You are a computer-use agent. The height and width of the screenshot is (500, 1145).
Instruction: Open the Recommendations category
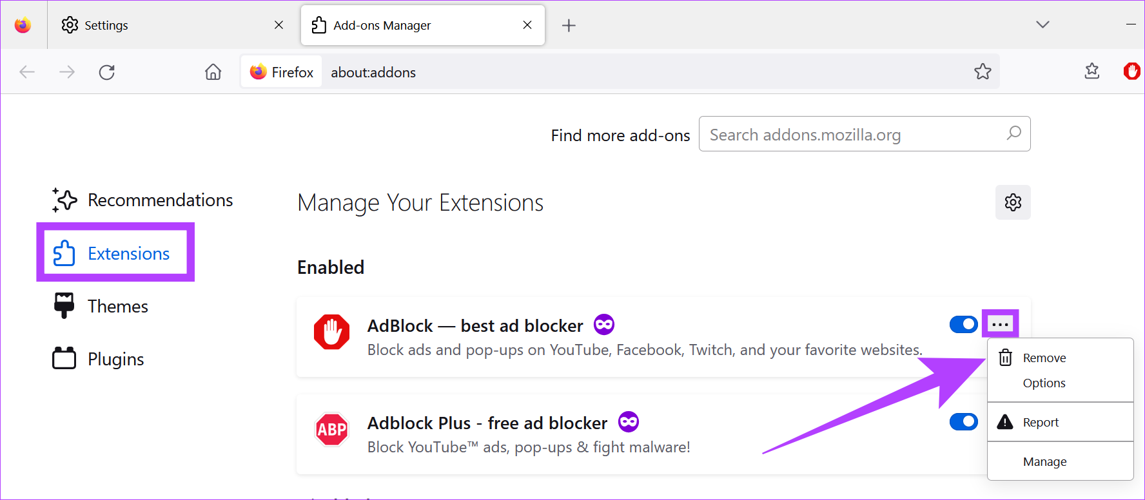tap(160, 200)
